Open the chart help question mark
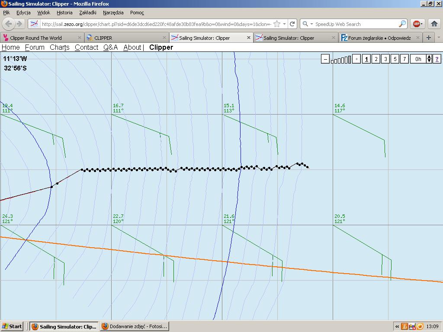Screen dimensions: 443x332 pyautogui.click(x=437, y=59)
